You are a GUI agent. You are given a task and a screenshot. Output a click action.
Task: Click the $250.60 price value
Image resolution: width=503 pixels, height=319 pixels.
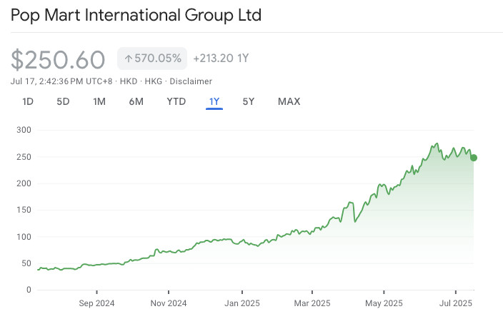pos(58,59)
